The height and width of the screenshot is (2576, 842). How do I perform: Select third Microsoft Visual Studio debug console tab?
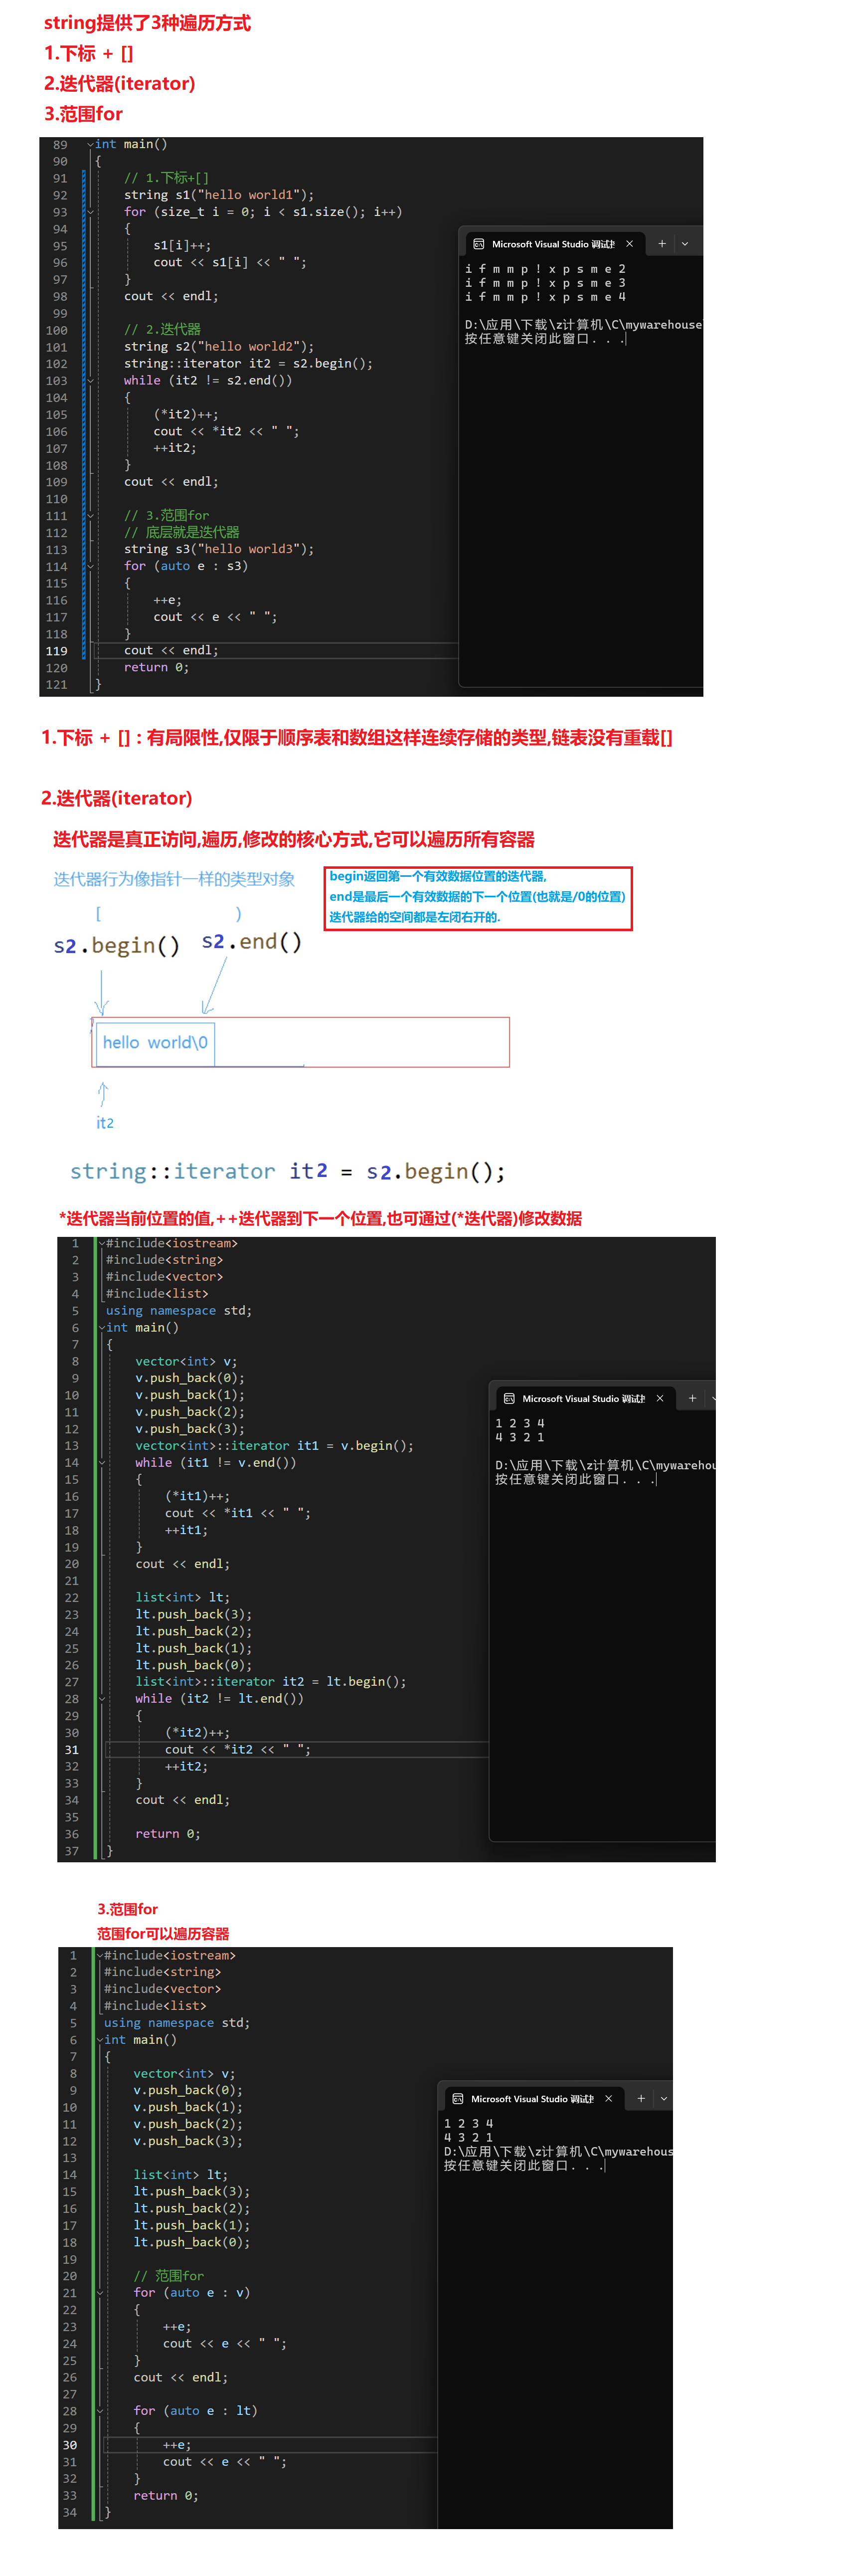coord(533,2098)
